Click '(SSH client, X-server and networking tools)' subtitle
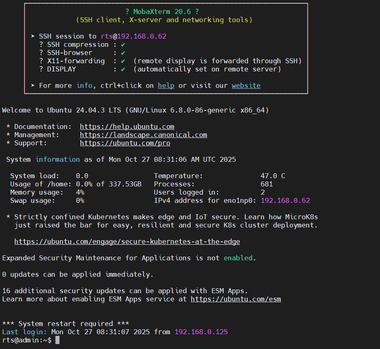The width and height of the screenshot is (380, 349). point(164,20)
